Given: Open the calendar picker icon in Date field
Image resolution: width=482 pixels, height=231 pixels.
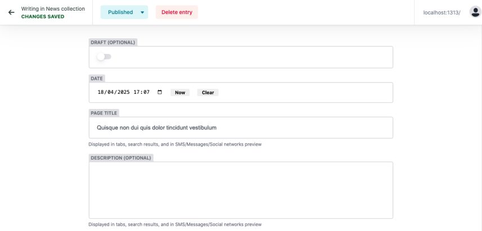Looking at the screenshot, I should coord(159,92).
